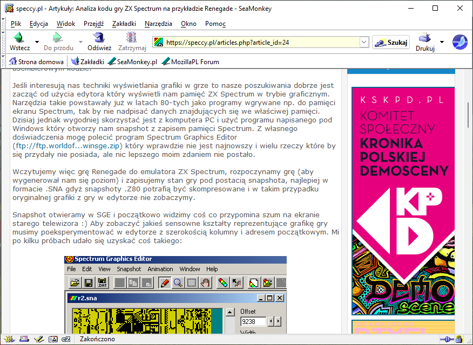Open the Do przodu history dropdown arrow
473x345 pixels.
pos(80,42)
